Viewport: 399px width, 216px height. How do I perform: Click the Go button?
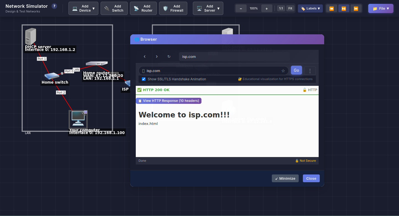(x=296, y=70)
